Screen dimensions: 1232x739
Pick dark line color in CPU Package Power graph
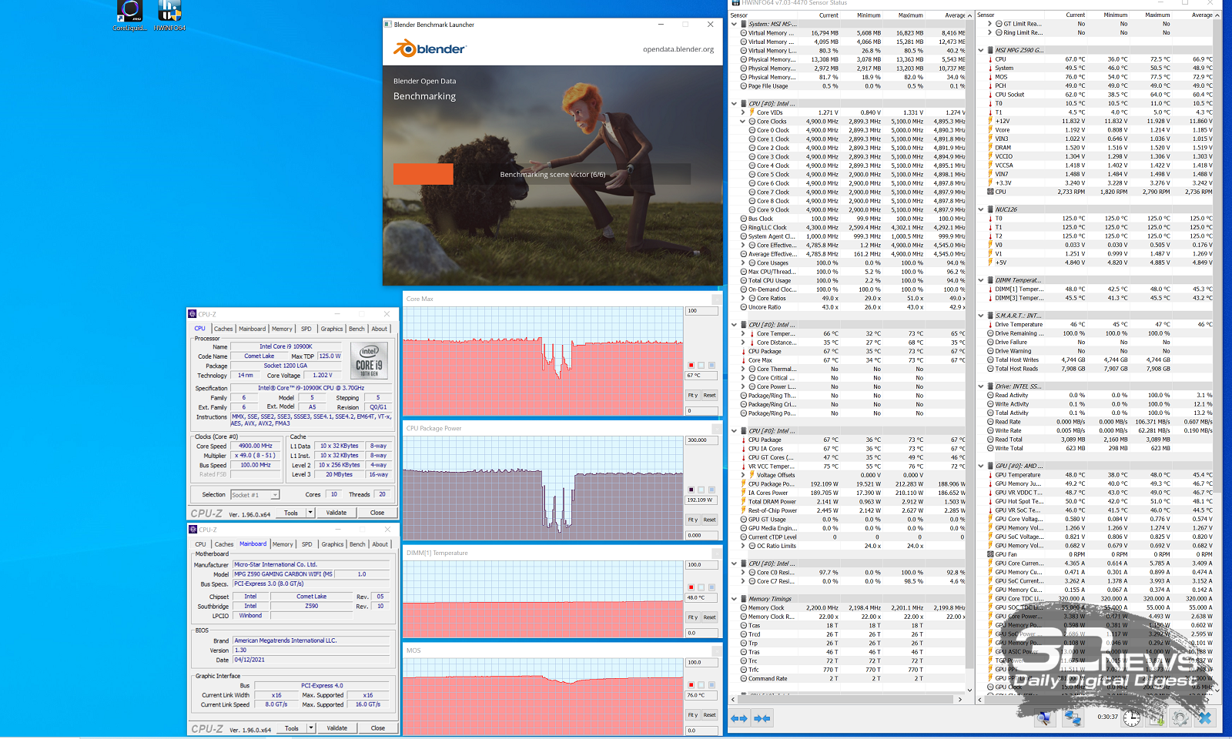click(691, 490)
